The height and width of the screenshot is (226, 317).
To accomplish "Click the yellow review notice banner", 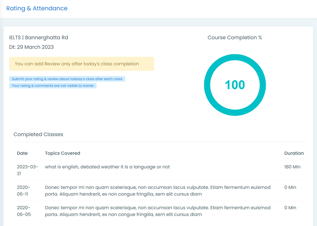I will (x=82, y=64).
